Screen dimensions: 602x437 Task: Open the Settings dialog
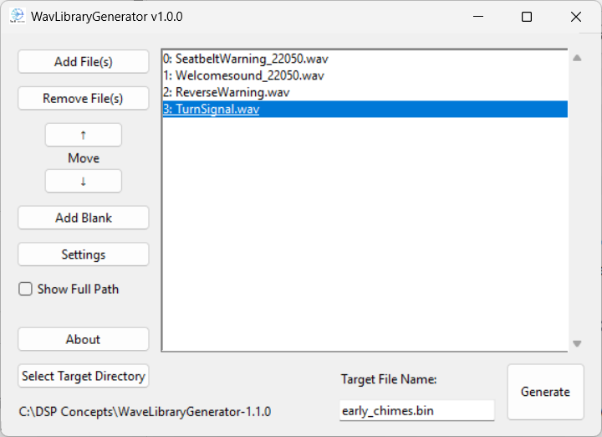(84, 254)
